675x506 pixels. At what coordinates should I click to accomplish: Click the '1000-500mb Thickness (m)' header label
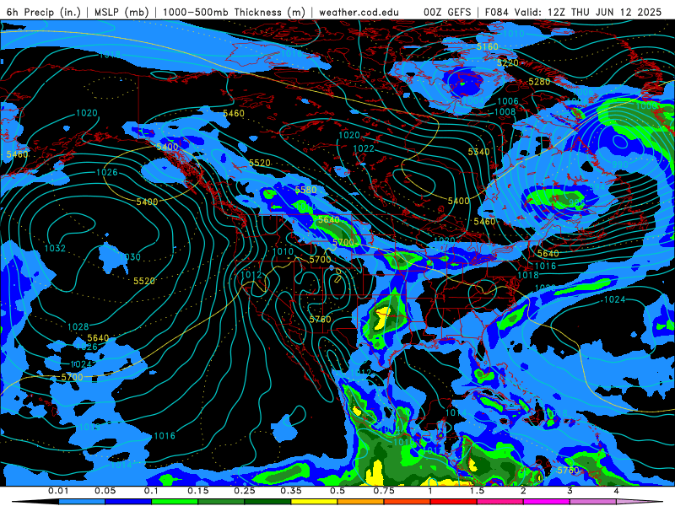point(234,12)
